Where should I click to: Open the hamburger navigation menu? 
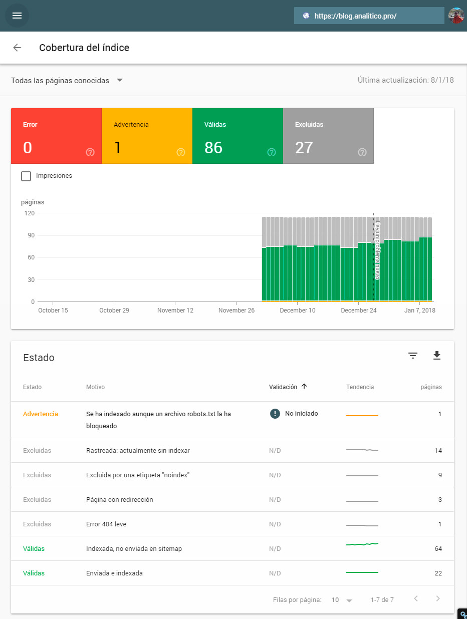coord(17,16)
